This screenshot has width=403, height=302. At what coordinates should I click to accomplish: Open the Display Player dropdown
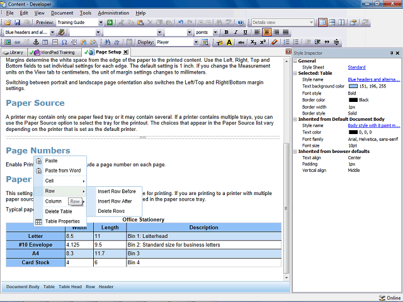coord(196,42)
